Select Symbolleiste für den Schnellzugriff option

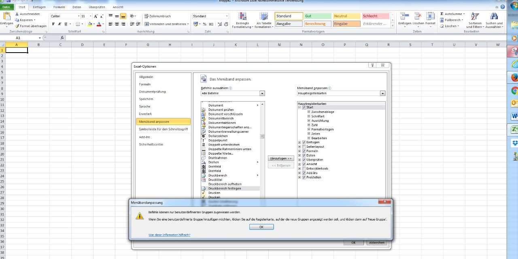[x=163, y=129]
